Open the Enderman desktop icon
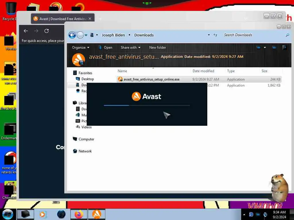 pyautogui.click(x=9, y=131)
